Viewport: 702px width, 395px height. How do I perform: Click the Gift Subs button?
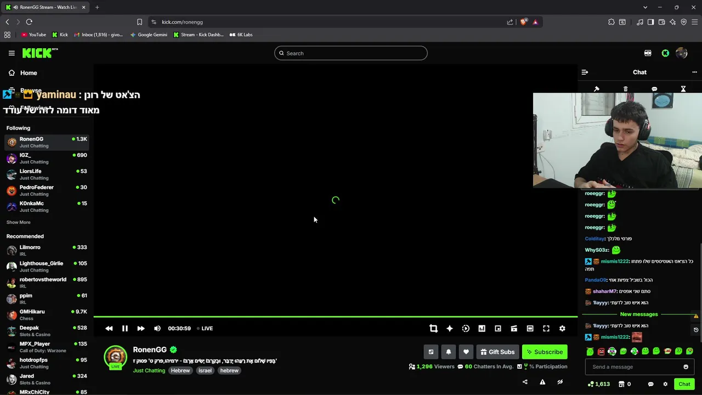[497, 352]
